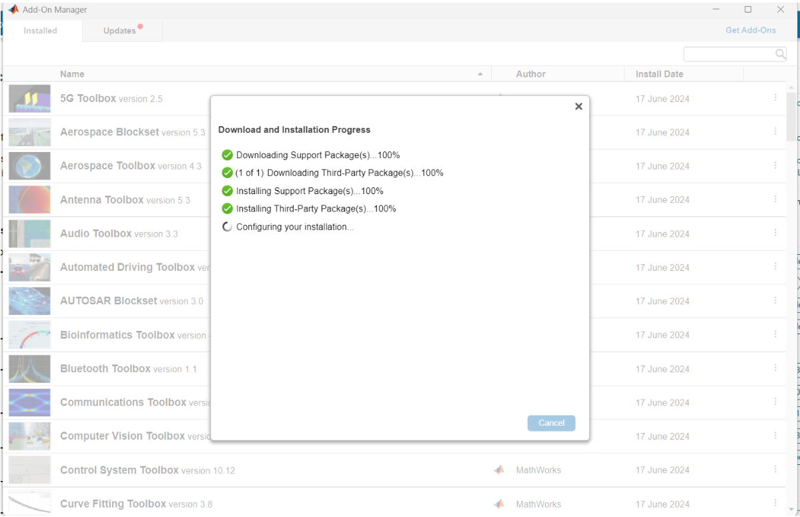Click MathWorks author of Control System Toolbox
Viewport: 800px width, 517px height.
click(538, 470)
